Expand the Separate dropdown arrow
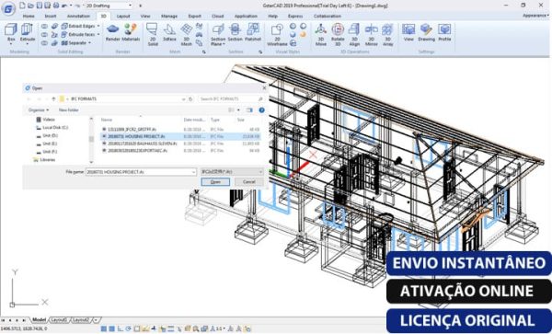 click(89, 43)
